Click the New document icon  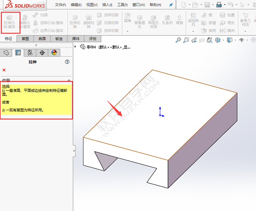[184, 5]
